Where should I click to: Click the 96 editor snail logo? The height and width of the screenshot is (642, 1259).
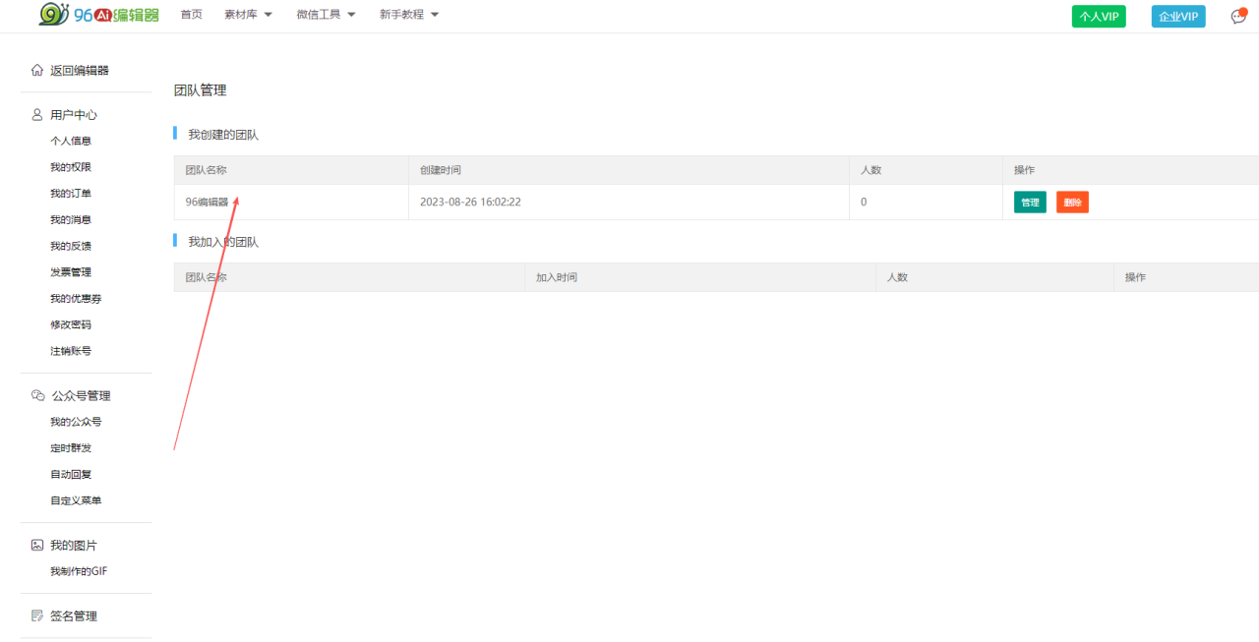click(x=97, y=15)
